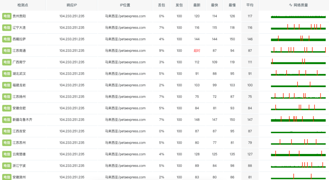The height and width of the screenshot is (180, 329).
Task: Click the 电信 badge beside 浙江宁波
Action: [7, 166]
